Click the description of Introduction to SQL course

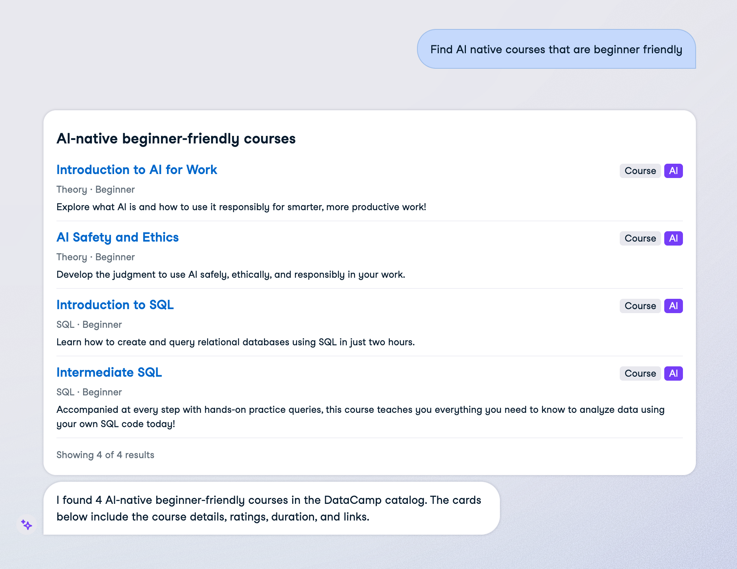point(235,342)
